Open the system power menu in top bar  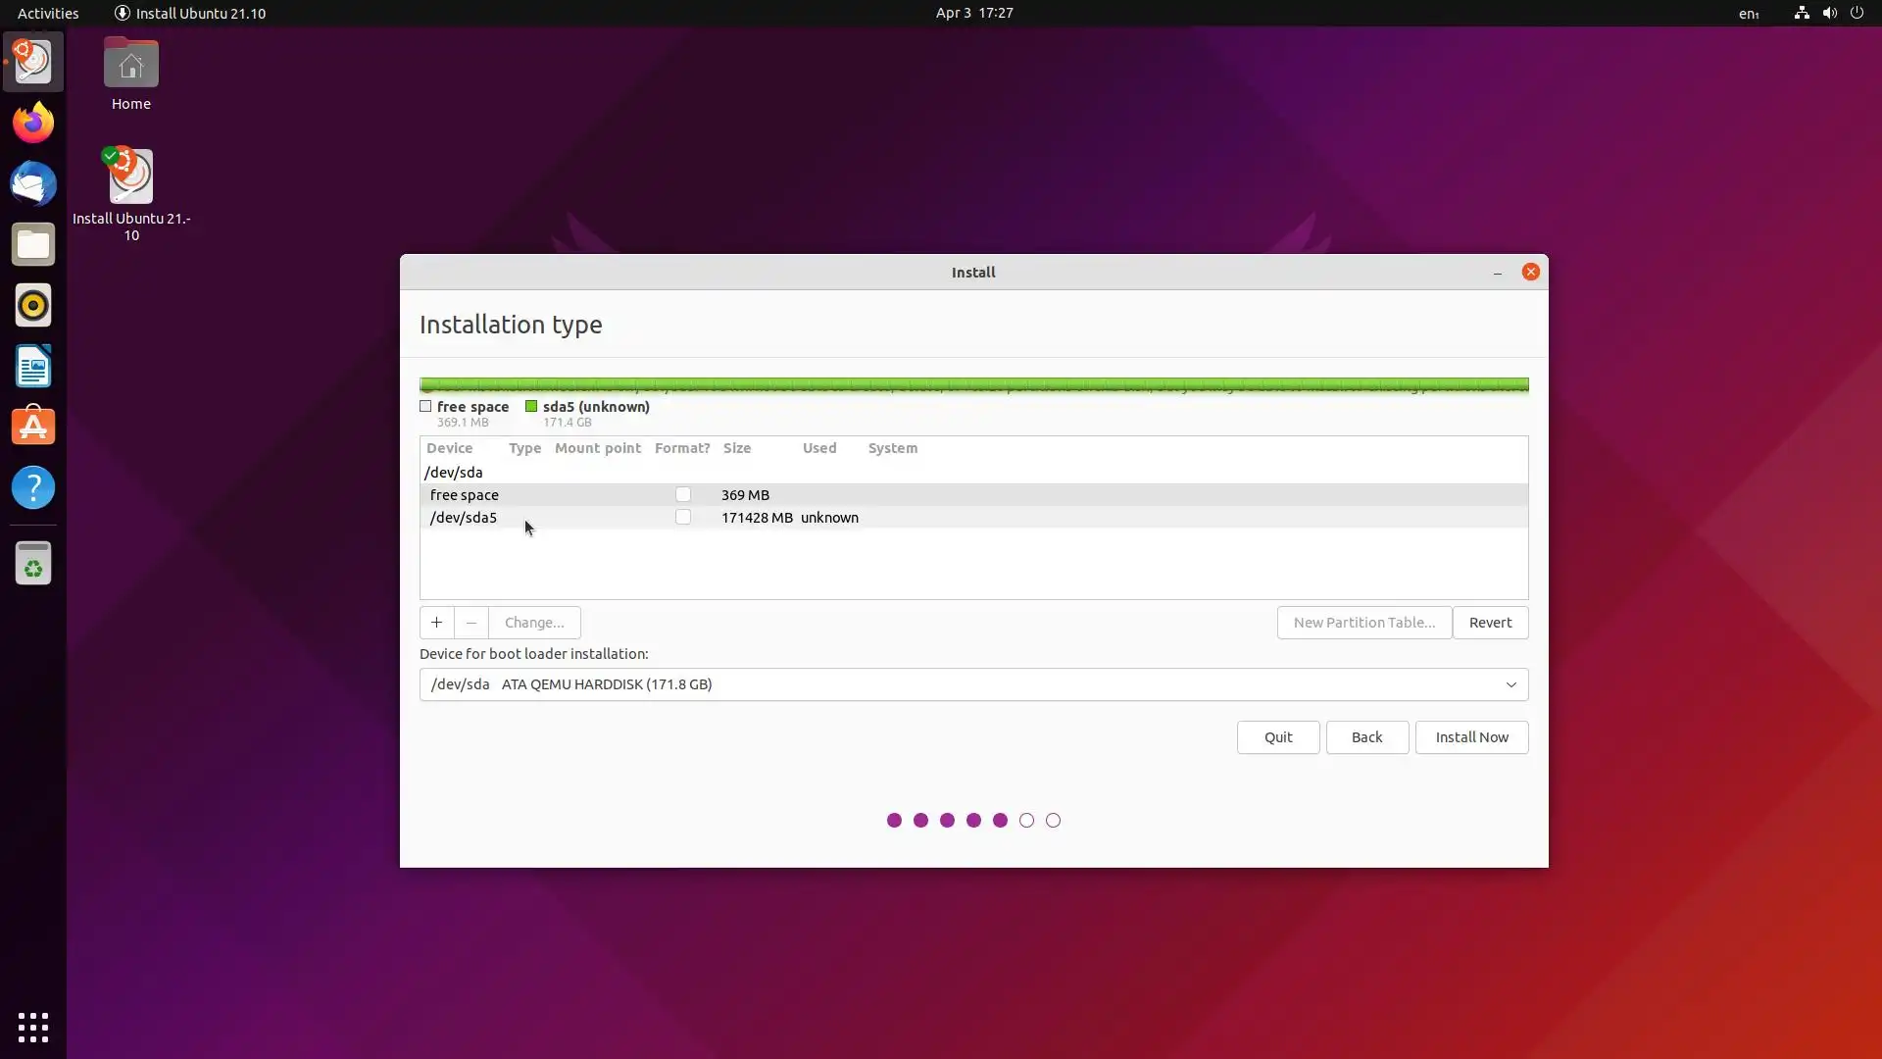1857,13
